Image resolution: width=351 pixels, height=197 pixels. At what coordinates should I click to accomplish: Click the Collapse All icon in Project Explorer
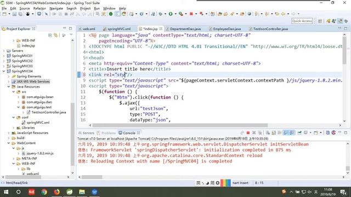tap(50, 35)
